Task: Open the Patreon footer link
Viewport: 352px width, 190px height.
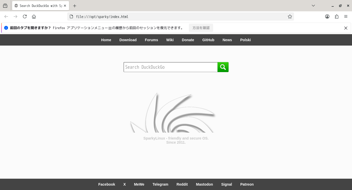Action: click(247, 184)
